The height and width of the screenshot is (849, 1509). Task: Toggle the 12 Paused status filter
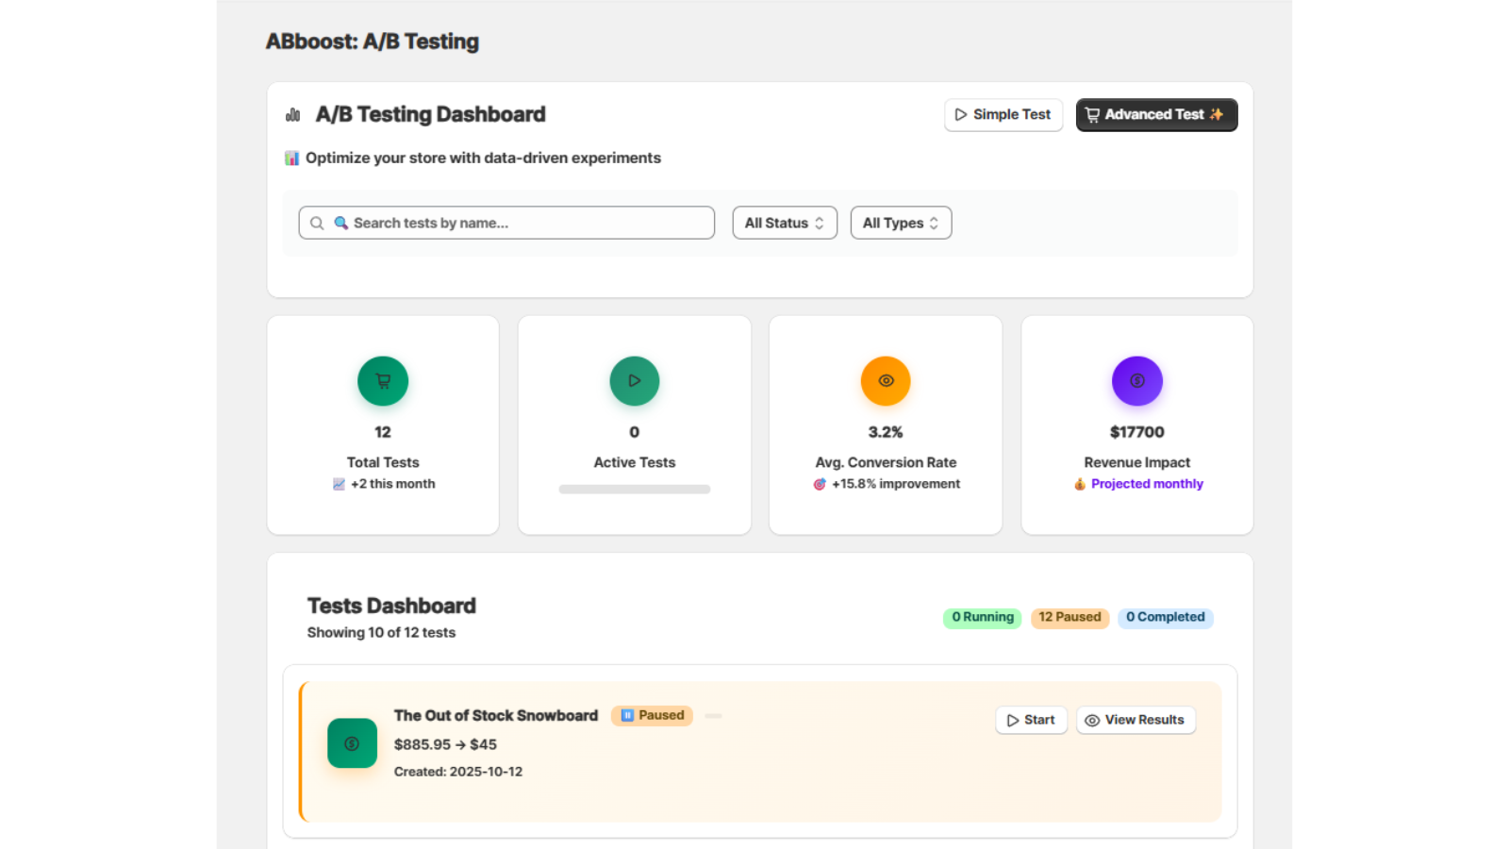pyautogui.click(x=1070, y=618)
